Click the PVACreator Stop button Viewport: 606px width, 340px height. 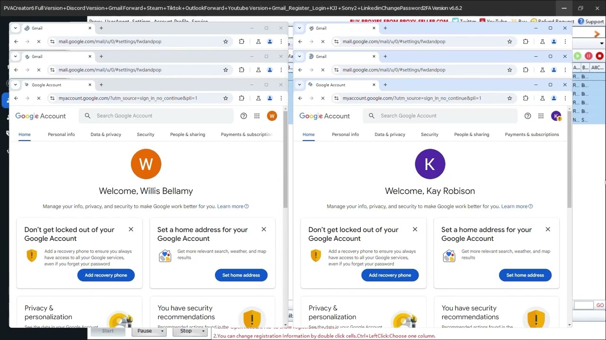(x=186, y=331)
